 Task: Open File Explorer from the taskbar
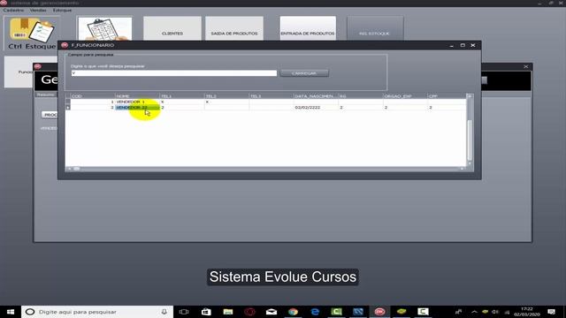coord(228,312)
